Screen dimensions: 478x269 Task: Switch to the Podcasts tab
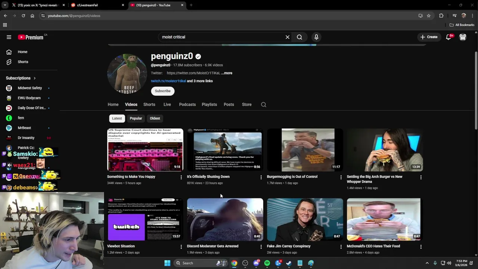click(x=187, y=105)
